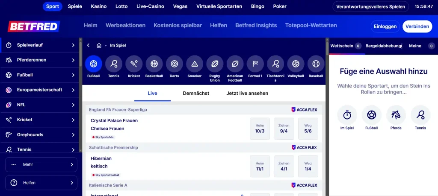Select the American Football icon
438x196 pixels.
(x=235, y=64)
